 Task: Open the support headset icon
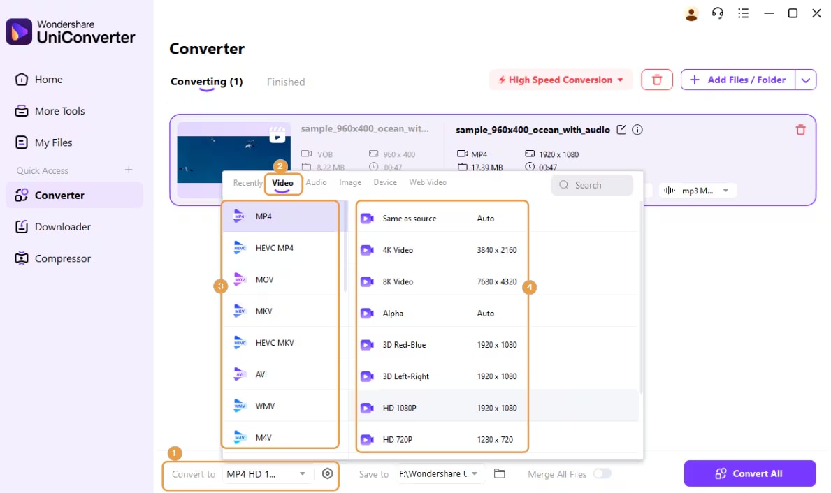[x=718, y=13]
